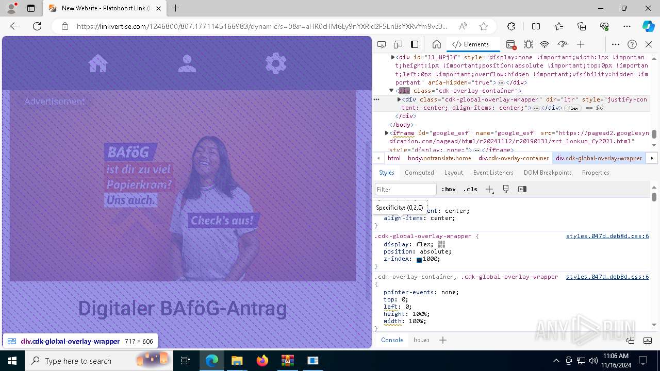
Task: Click the Windows Start button
Action: [x=12, y=361]
